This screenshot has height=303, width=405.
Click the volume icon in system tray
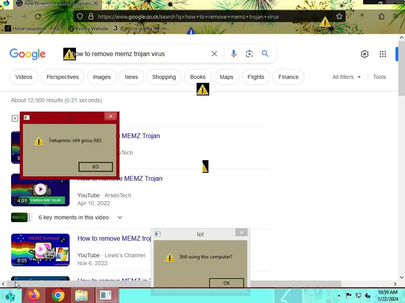[x=368, y=296]
